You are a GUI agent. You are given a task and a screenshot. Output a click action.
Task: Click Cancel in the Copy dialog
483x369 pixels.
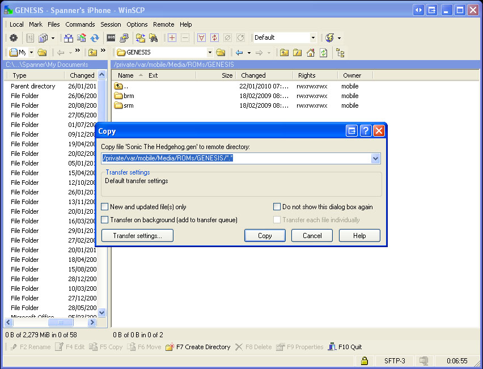[312, 236]
